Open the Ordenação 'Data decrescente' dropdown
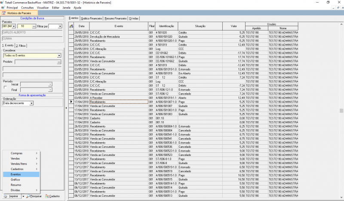The width and height of the screenshot is (344, 201). 31,103
